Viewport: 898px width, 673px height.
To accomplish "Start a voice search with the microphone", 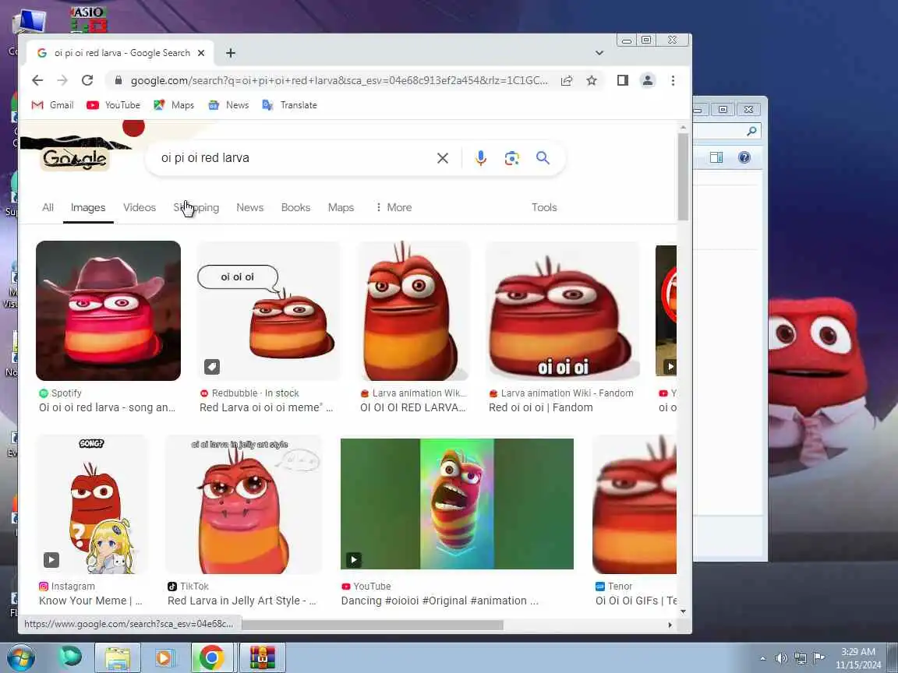I will (480, 158).
